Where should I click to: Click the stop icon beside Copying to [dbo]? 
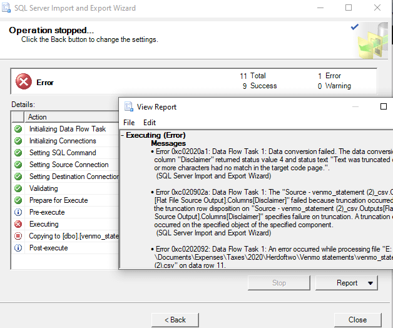pos(18,236)
